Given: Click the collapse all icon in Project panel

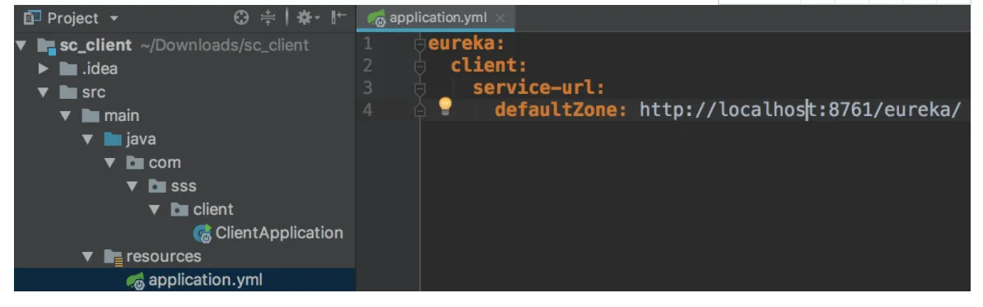Looking at the screenshot, I should point(268,17).
